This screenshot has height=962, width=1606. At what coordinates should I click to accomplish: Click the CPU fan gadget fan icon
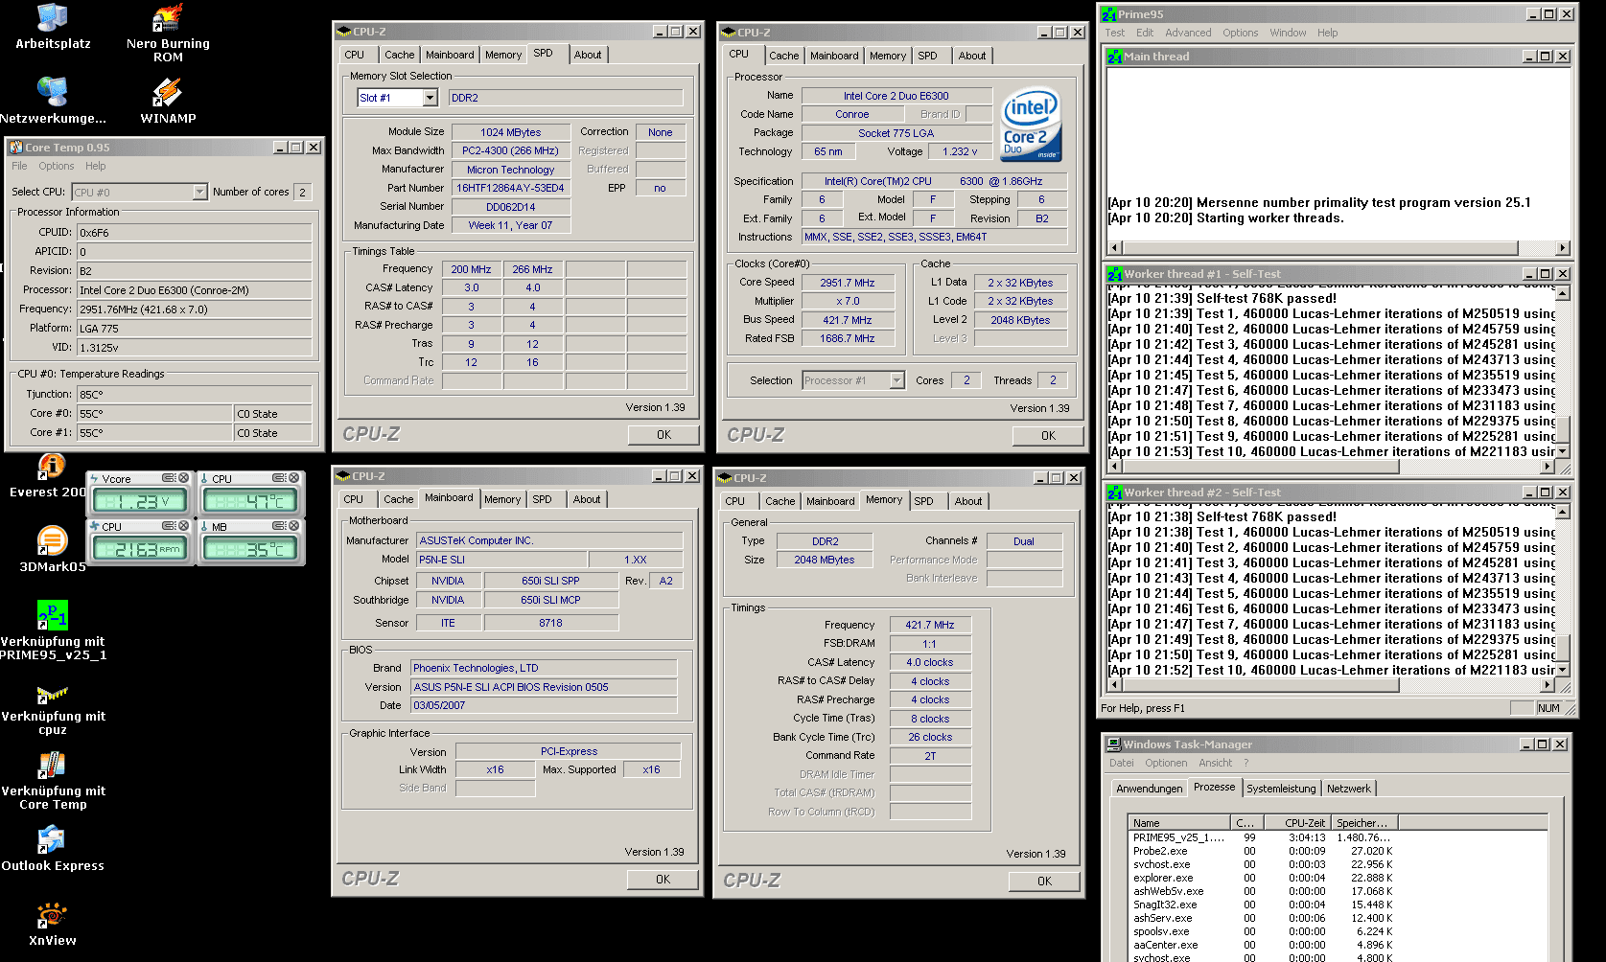pos(94,526)
